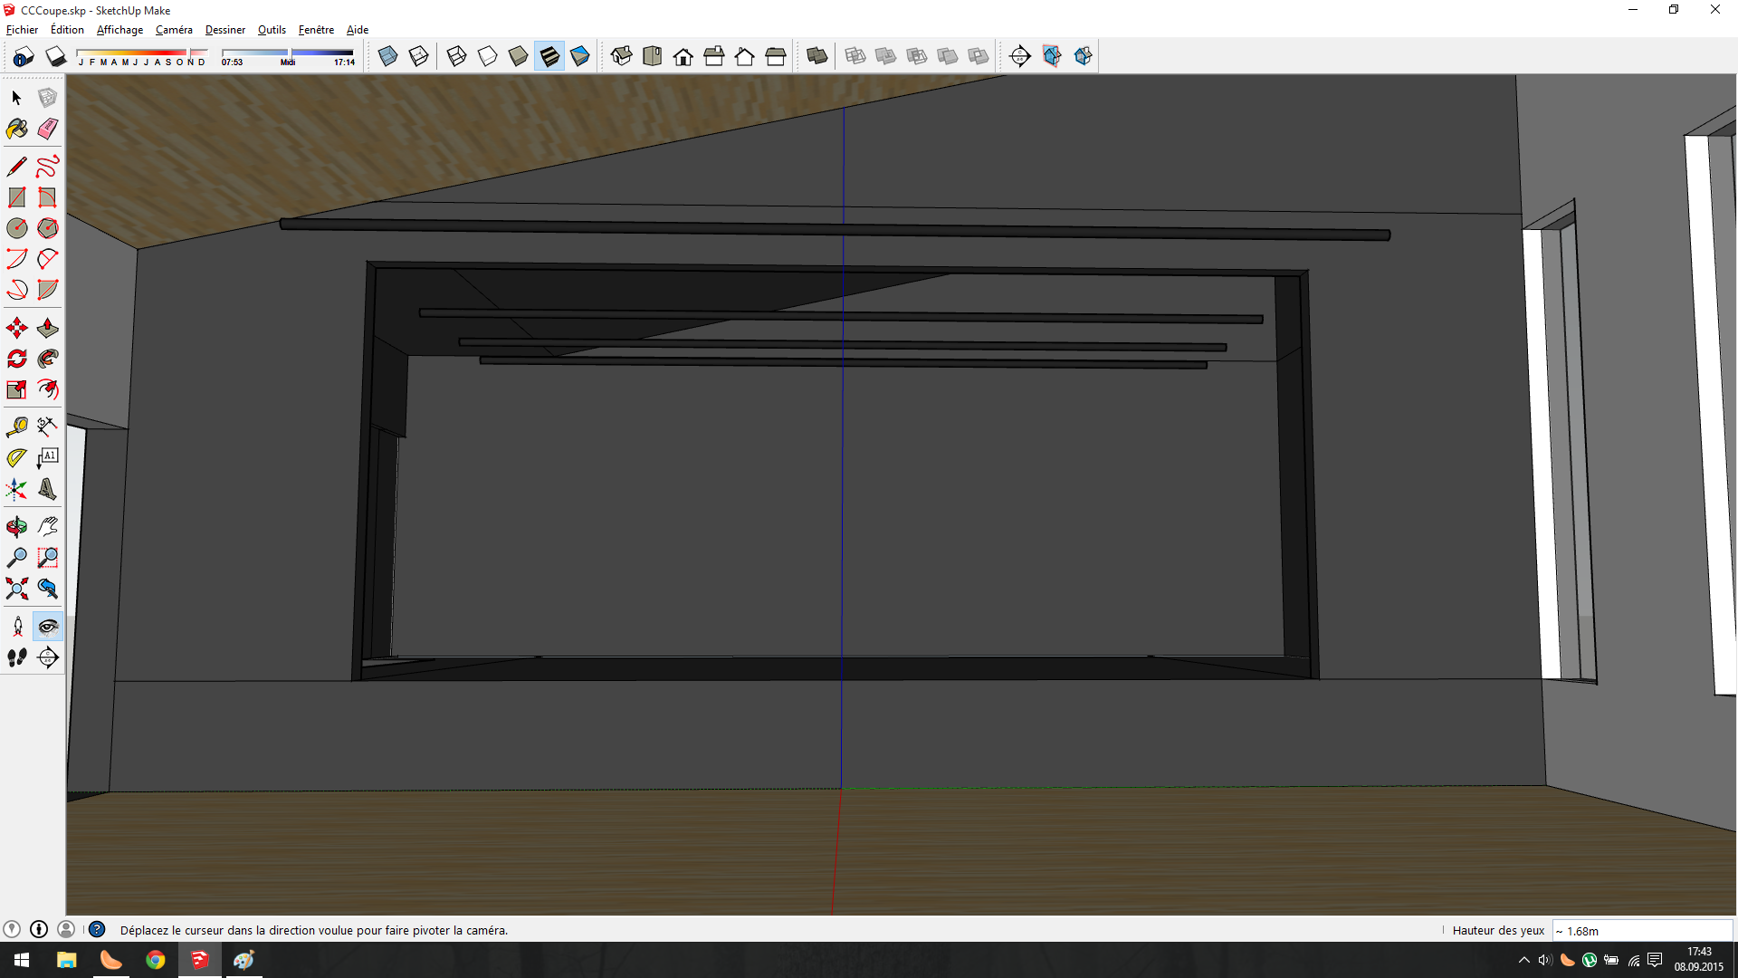
Task: Select the Paint Bucket tool
Action: click(16, 129)
